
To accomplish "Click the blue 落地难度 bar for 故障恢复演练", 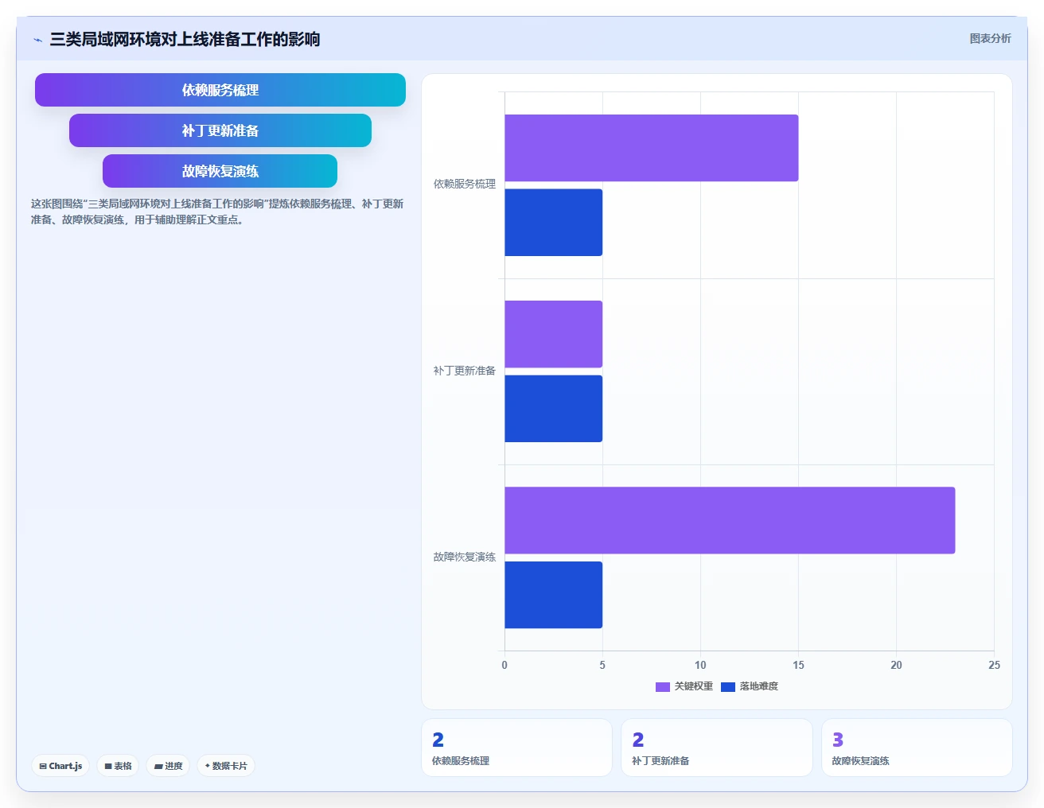I will point(553,595).
